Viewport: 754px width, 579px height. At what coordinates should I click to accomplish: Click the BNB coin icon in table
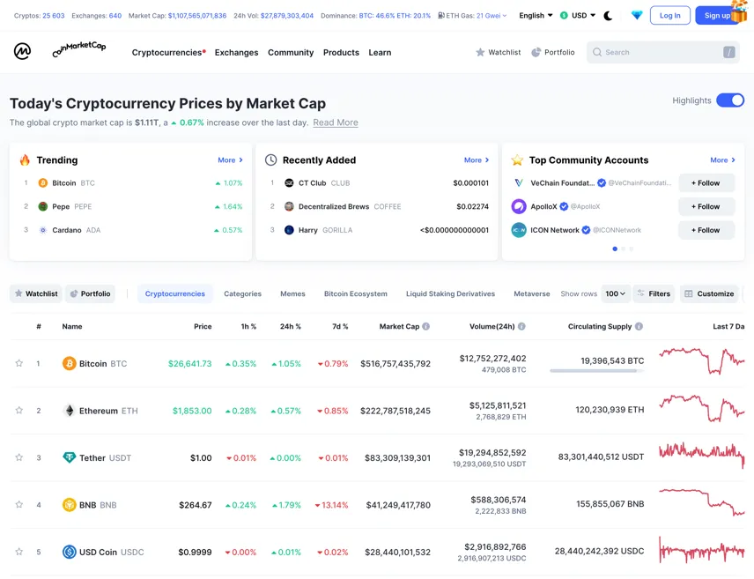70,505
